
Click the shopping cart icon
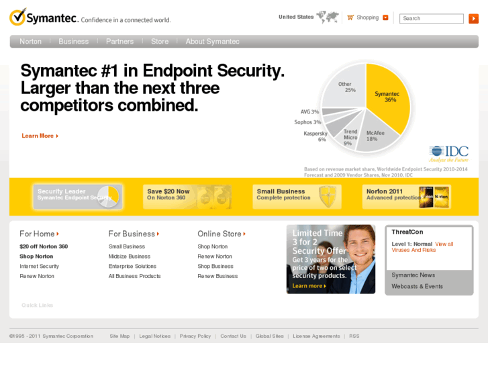(350, 17)
